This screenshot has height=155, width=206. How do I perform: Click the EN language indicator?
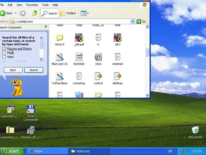(170, 151)
